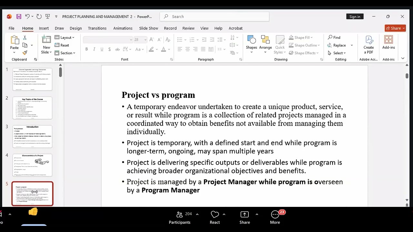Click Reset slide button
Image resolution: width=413 pixels, height=232 pixels.
62,45
